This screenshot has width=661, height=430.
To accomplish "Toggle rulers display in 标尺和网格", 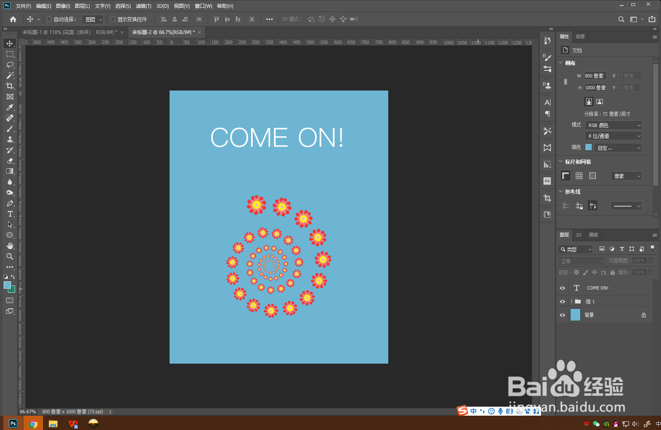I will click(x=566, y=176).
